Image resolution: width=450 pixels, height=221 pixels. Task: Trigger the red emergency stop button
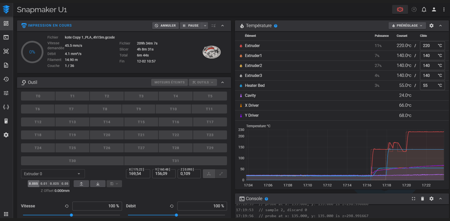(x=400, y=9)
